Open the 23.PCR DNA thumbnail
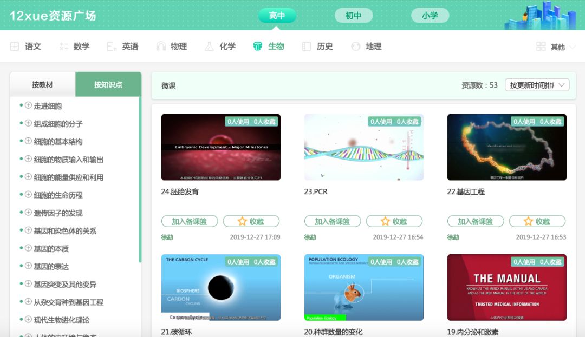 point(364,147)
